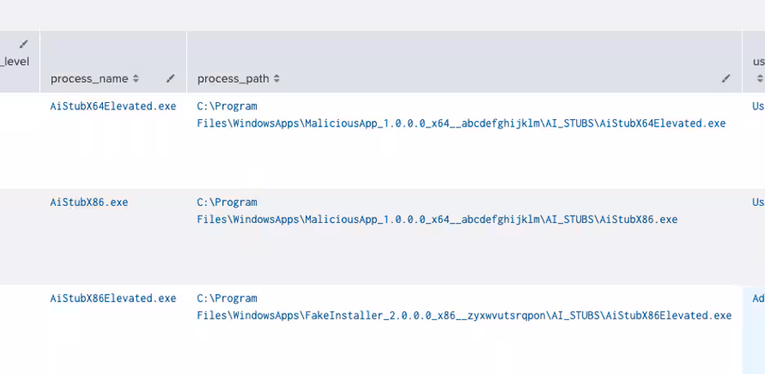The width and height of the screenshot is (765, 374).
Task: Open the FakeInstaller_2.0.0.0 process path value
Action: point(463,316)
